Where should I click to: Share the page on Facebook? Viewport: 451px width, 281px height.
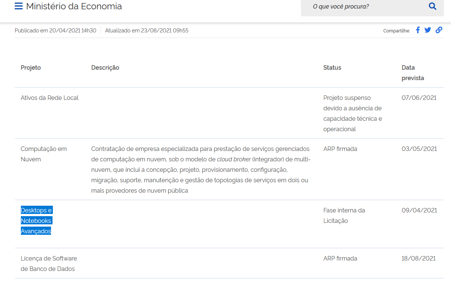point(418,30)
